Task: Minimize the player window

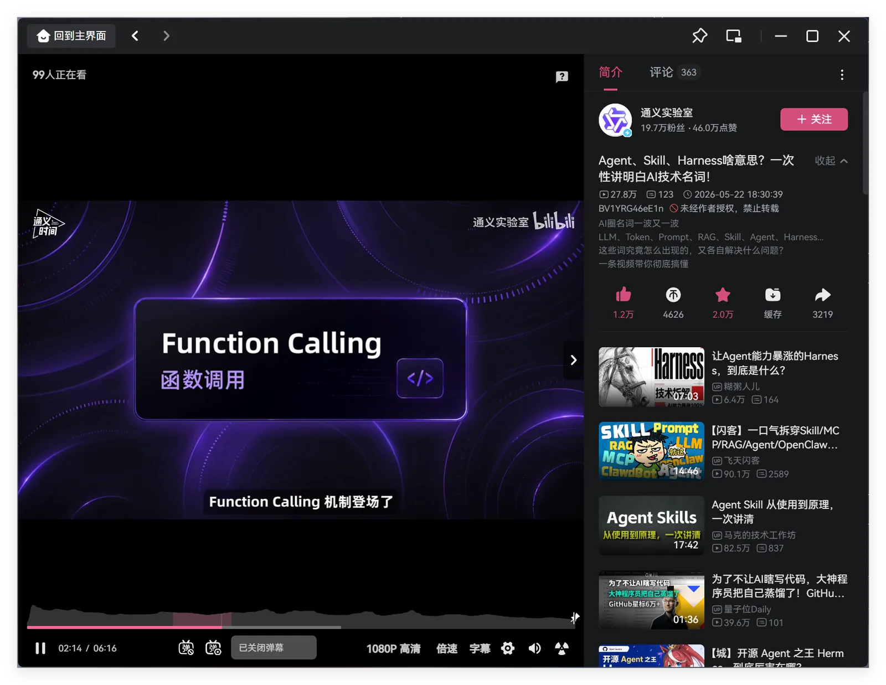Action: [x=781, y=36]
